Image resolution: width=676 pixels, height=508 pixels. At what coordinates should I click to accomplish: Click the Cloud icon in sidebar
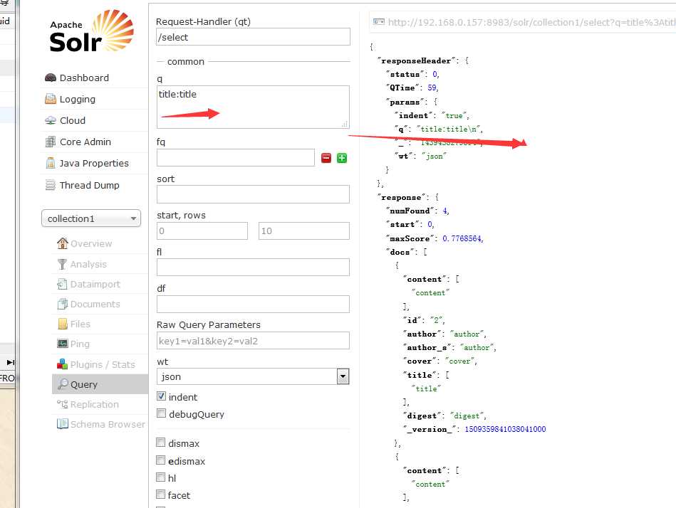[x=51, y=120]
